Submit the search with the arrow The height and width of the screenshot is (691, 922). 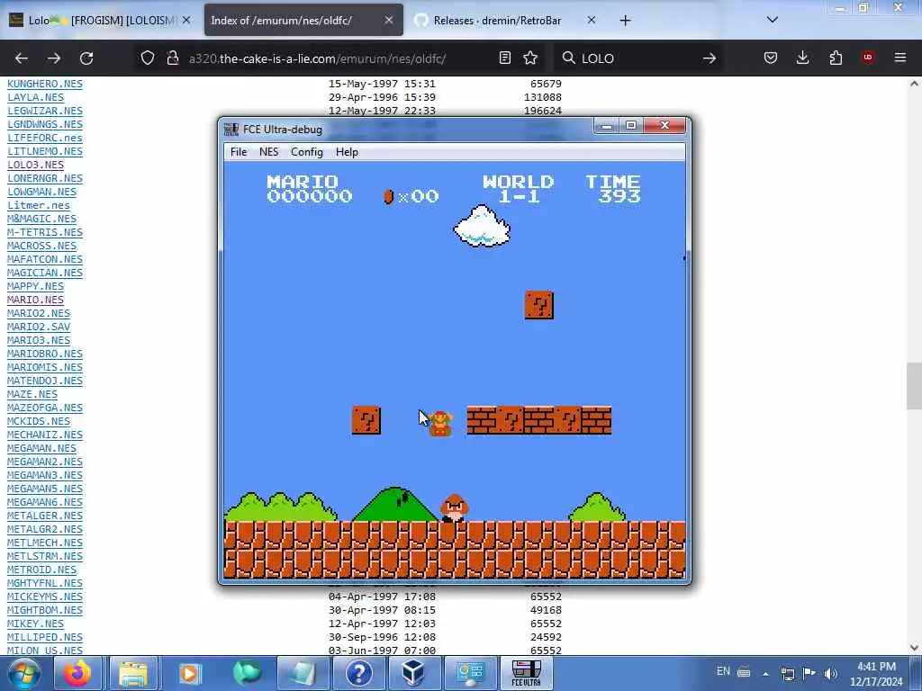click(710, 58)
